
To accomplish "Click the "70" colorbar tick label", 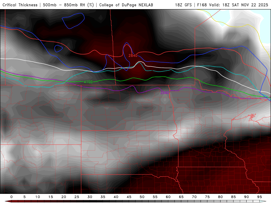I will [x=194, y=197].
